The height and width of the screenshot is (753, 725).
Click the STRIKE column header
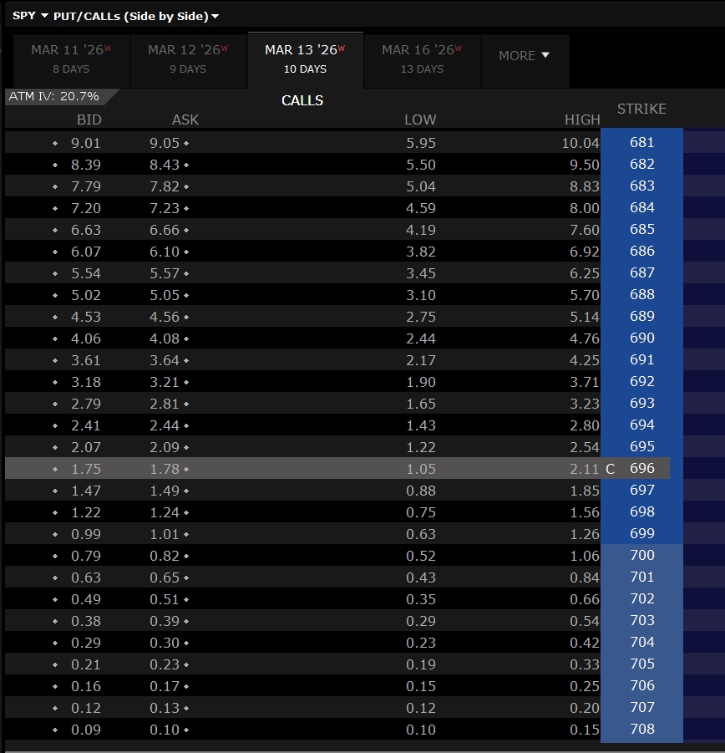[x=641, y=109]
